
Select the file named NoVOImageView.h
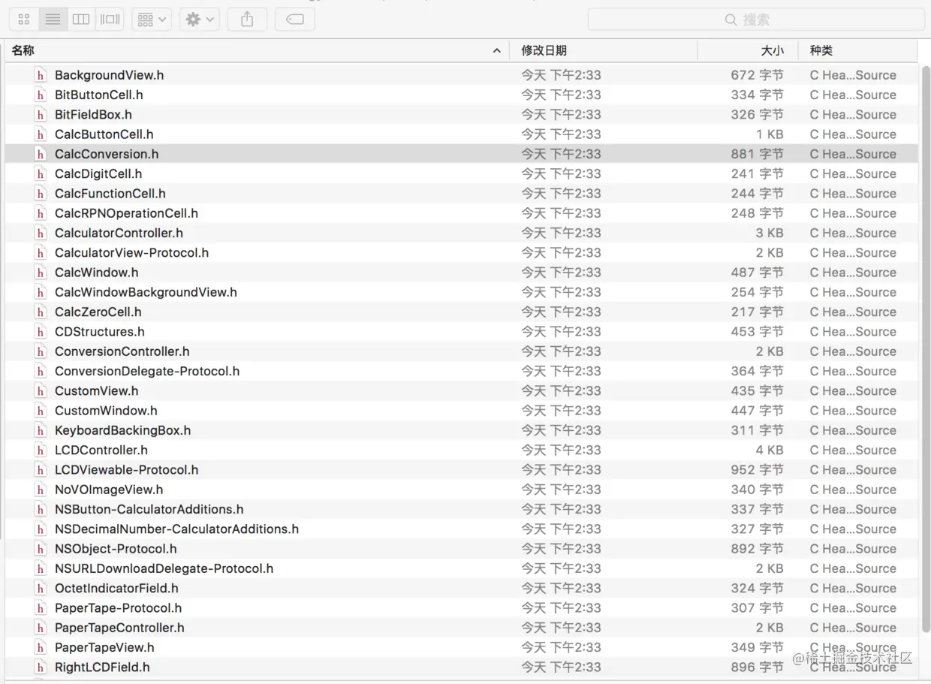click(108, 490)
